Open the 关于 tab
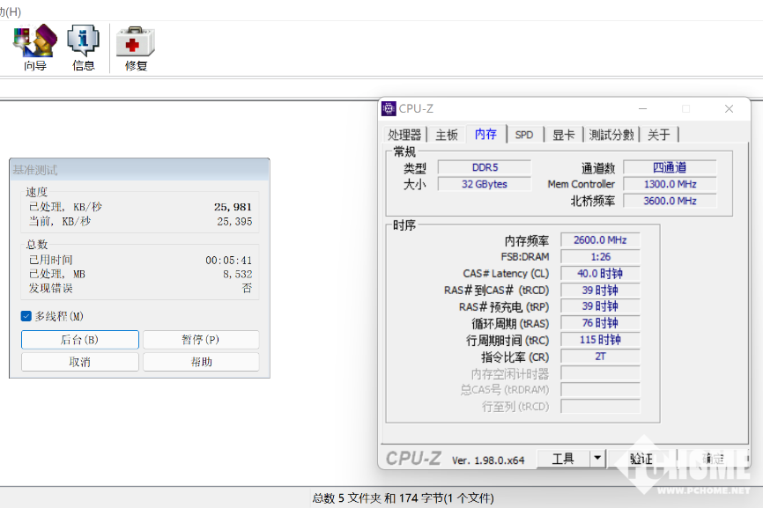Screen dimensions: 763x508 pos(659,135)
